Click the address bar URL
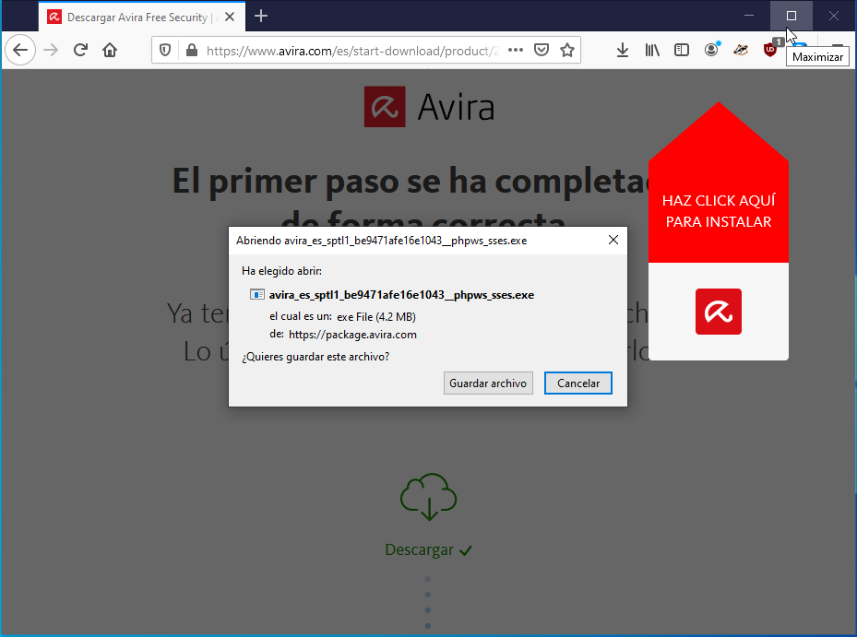The height and width of the screenshot is (637, 857). click(352, 51)
